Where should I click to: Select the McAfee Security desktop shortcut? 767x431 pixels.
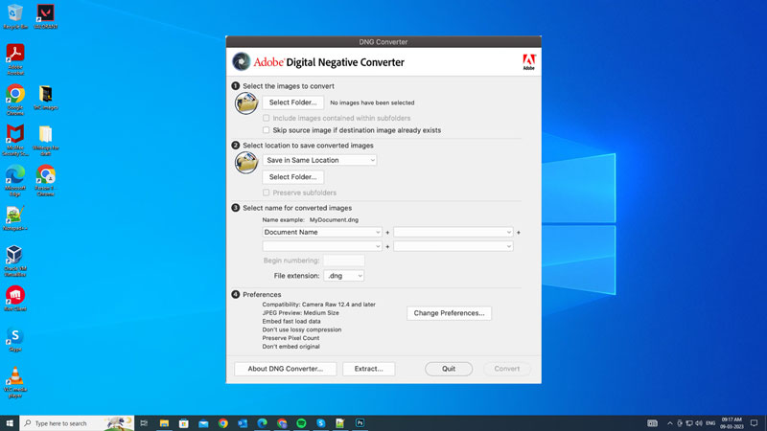tap(15, 140)
